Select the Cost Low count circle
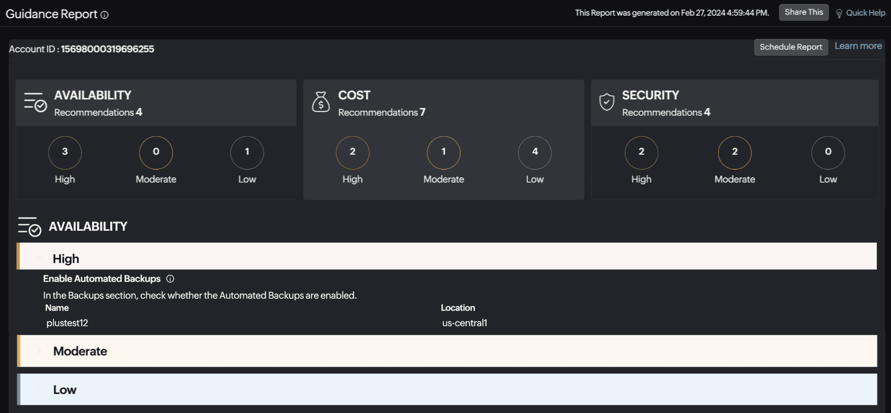Image resolution: width=891 pixels, height=413 pixels. pyautogui.click(x=534, y=152)
